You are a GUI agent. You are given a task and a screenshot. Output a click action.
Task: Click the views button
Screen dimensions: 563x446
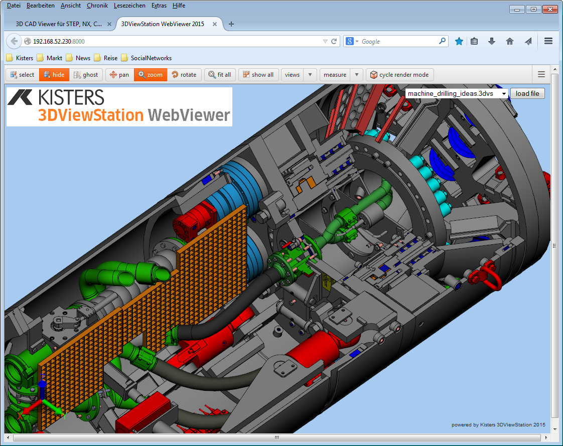292,75
